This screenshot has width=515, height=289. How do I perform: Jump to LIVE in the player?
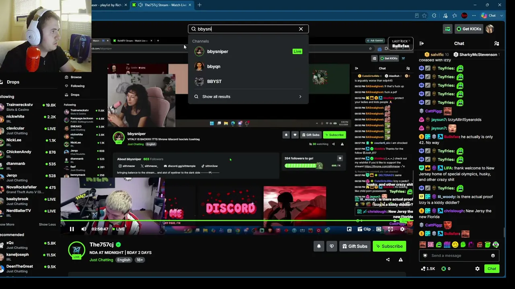click(x=118, y=229)
